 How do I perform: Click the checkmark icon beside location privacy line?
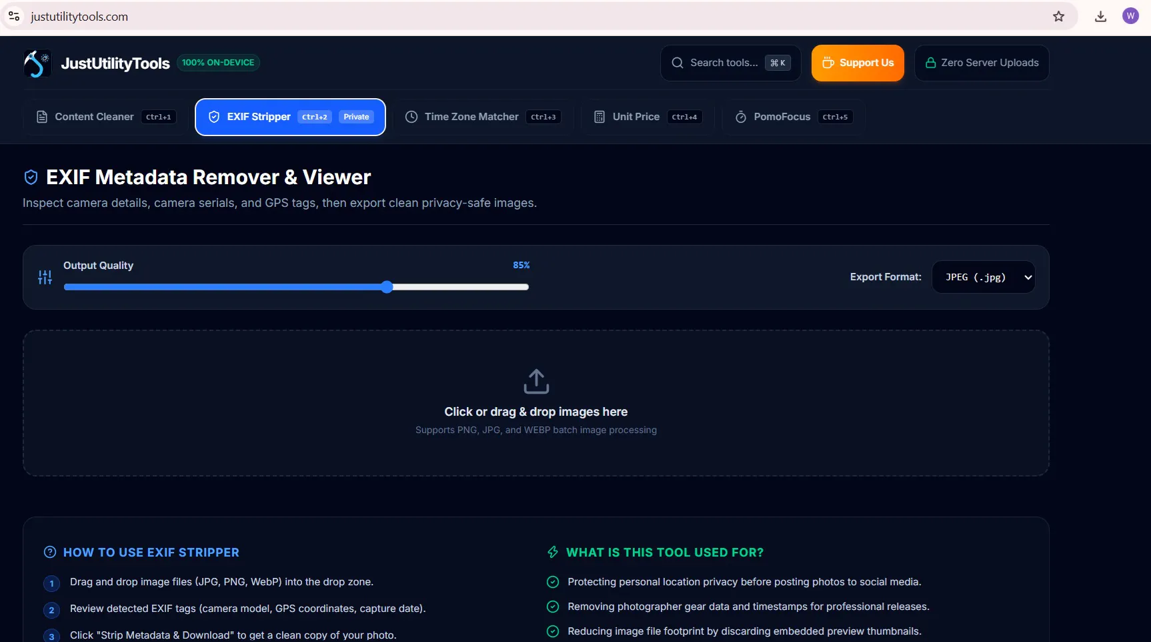553,582
